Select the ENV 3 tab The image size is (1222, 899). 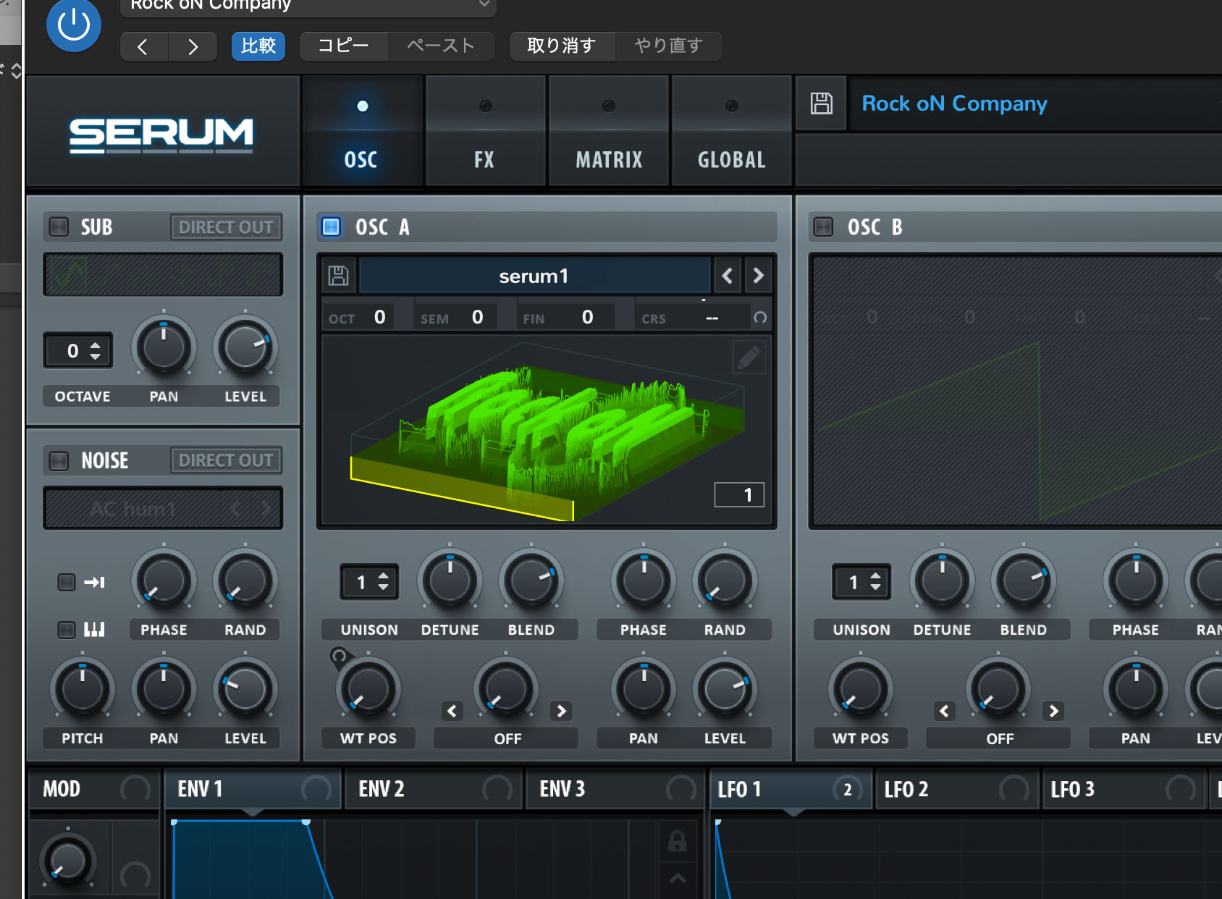[614, 789]
